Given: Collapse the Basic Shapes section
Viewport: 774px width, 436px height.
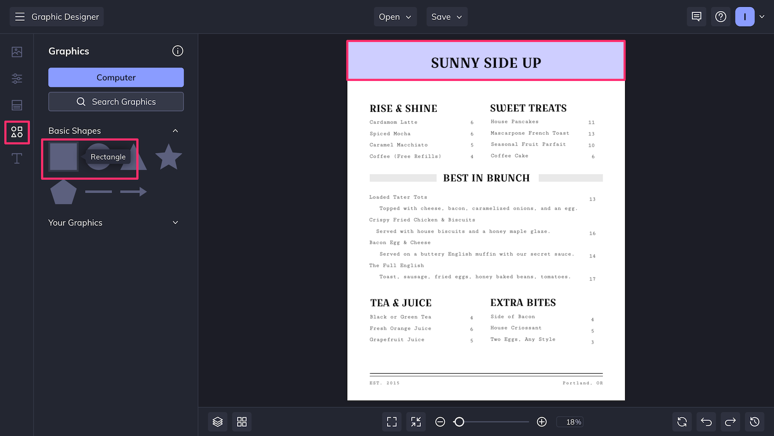Looking at the screenshot, I should pyautogui.click(x=175, y=131).
